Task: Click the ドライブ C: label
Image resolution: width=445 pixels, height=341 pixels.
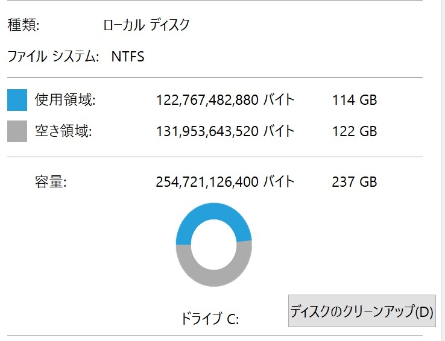Action: point(210,319)
